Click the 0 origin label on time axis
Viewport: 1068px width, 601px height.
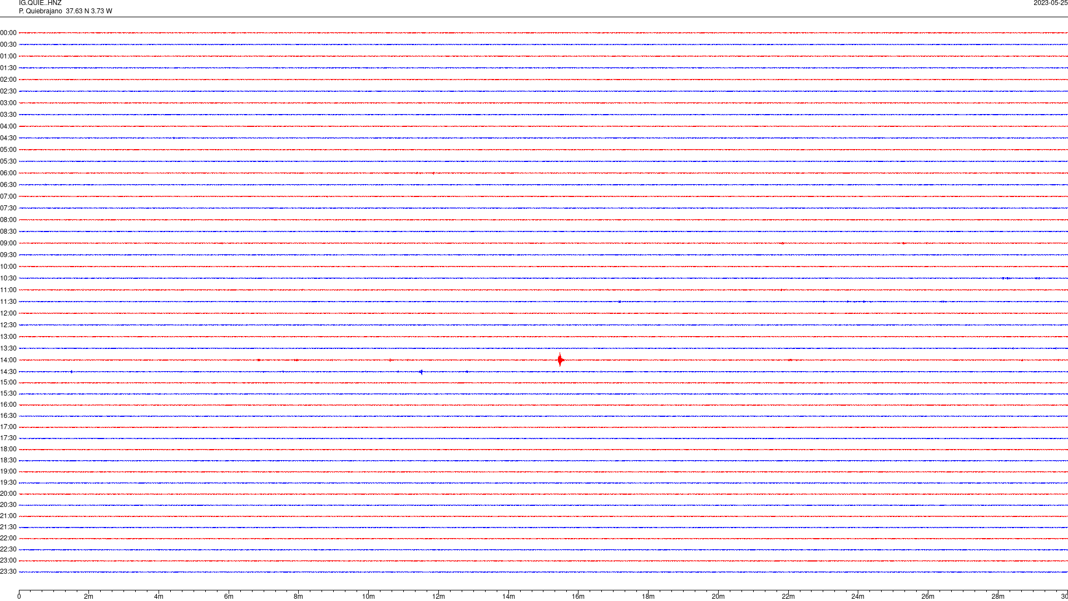19,597
